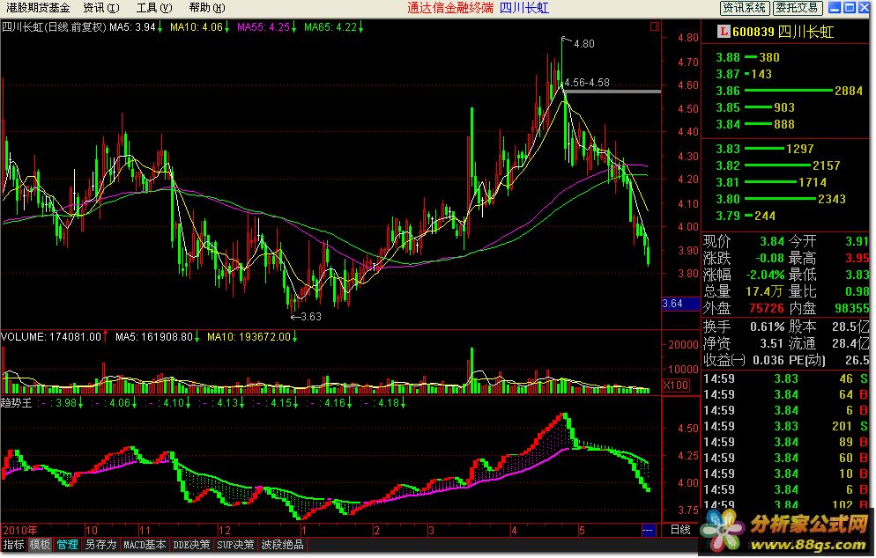The height and width of the screenshot is (558, 876).
Task: Click the red L icon beside 600839
Action: [724, 32]
